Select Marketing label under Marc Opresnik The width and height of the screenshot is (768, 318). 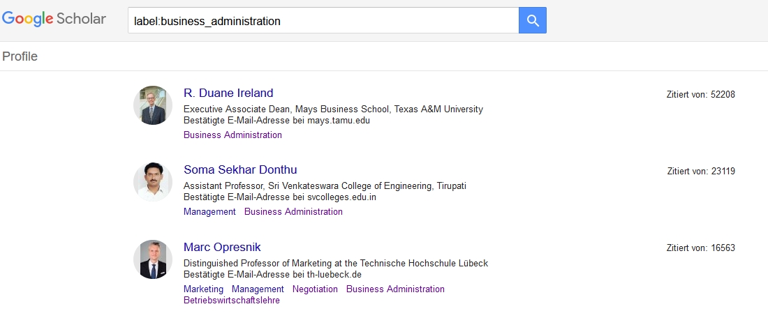pos(203,289)
